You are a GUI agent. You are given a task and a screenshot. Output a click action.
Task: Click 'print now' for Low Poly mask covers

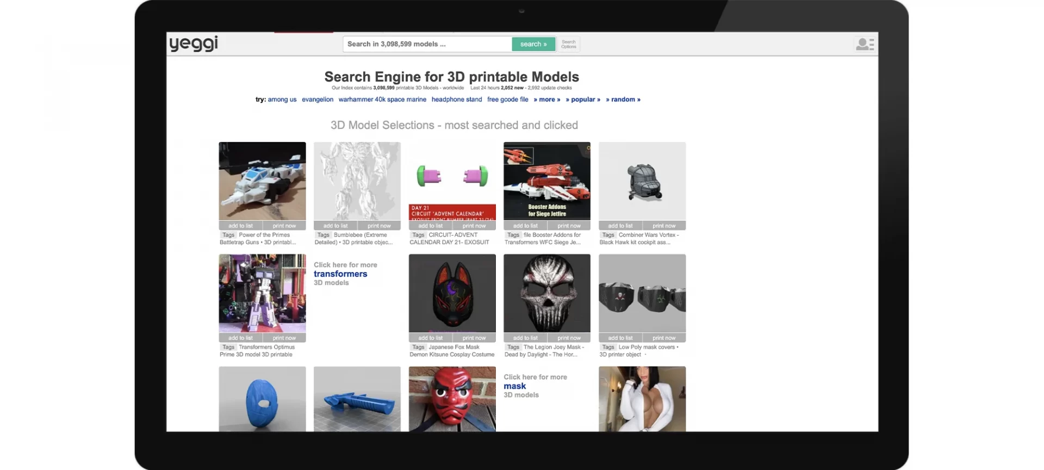664,338
